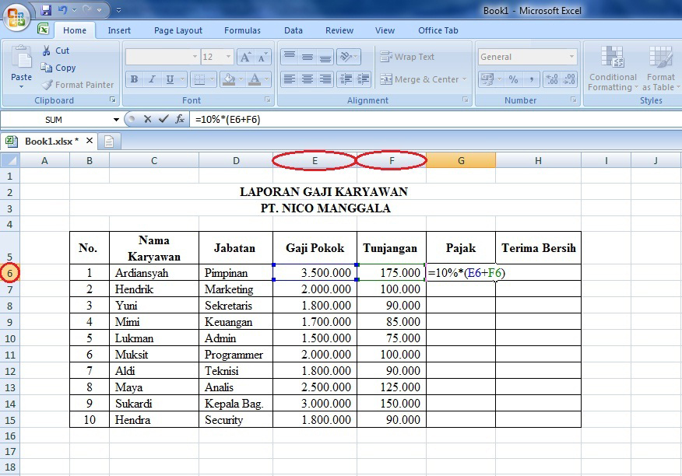Open Underline style dropdown arrow
This screenshot has width=682, height=476.
183,79
